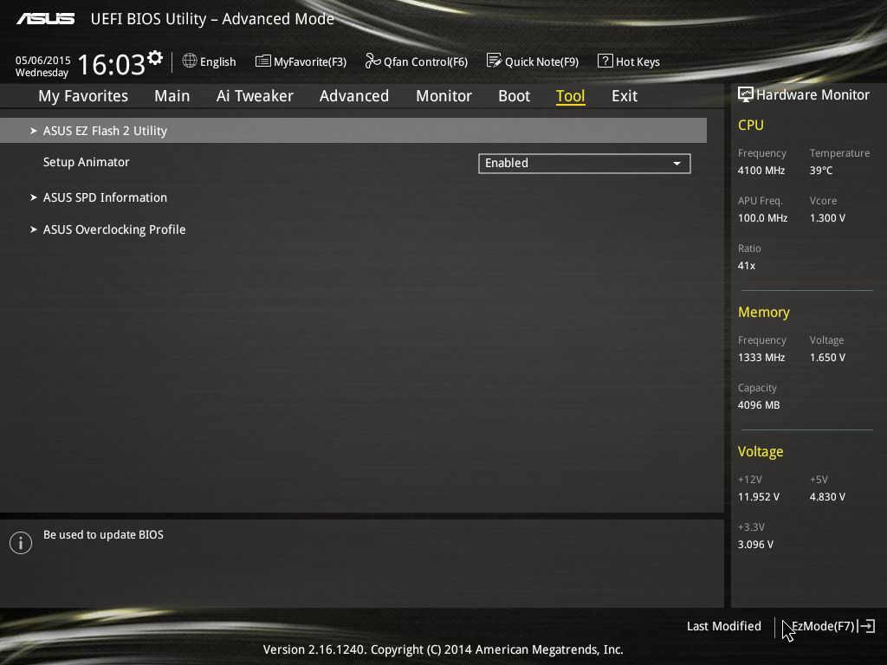
Task: Click the info circle icon
Action: 21,543
